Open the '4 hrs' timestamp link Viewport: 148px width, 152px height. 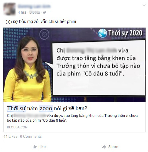22,12
